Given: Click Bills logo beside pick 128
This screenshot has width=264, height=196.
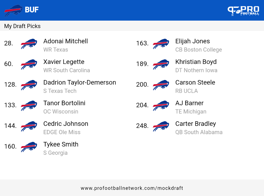Looking at the screenshot, I should [x=29, y=85].
